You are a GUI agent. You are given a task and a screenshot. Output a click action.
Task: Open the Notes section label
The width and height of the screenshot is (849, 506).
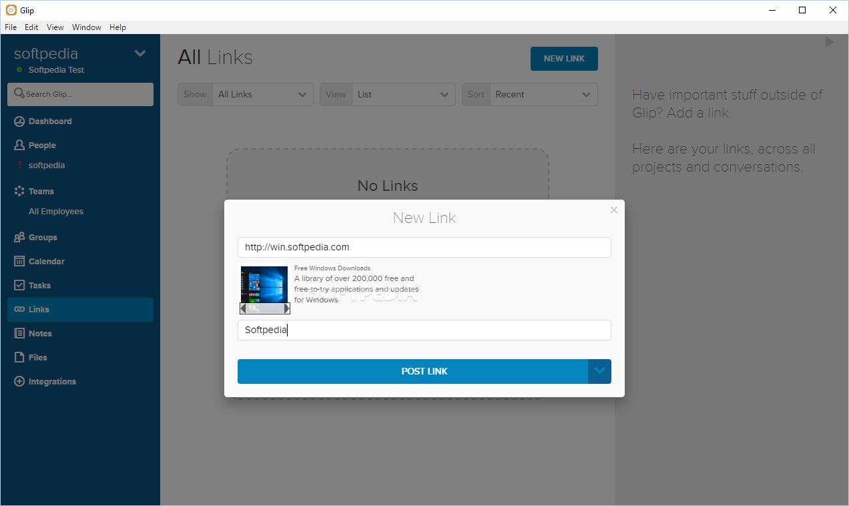click(40, 333)
